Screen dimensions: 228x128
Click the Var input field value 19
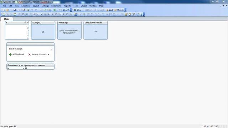pyautogui.click(x=26, y=68)
